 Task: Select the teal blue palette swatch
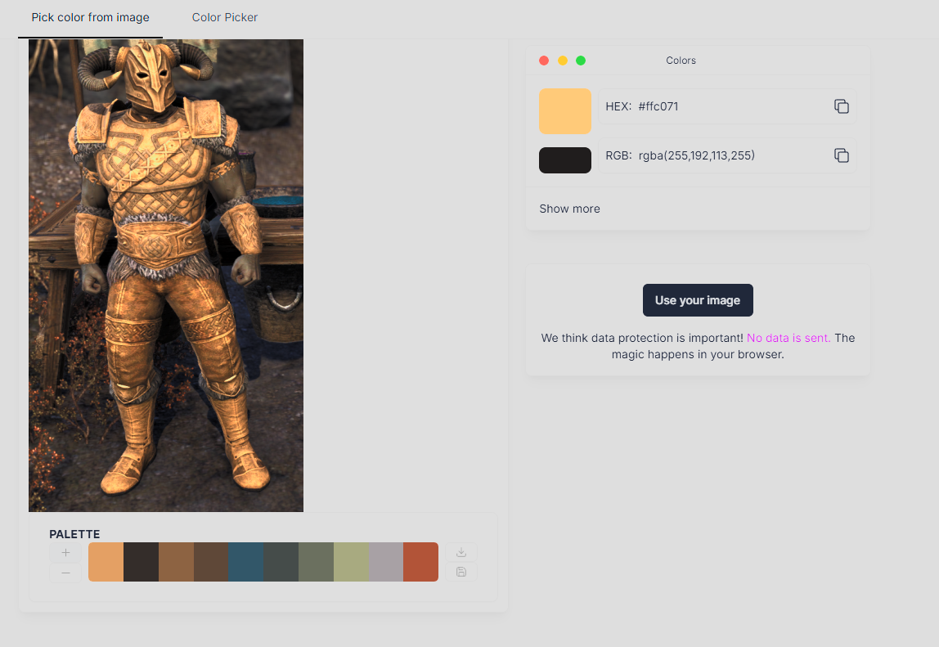pos(245,562)
